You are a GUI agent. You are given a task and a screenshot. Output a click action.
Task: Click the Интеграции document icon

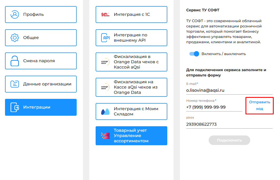[x=15, y=107]
